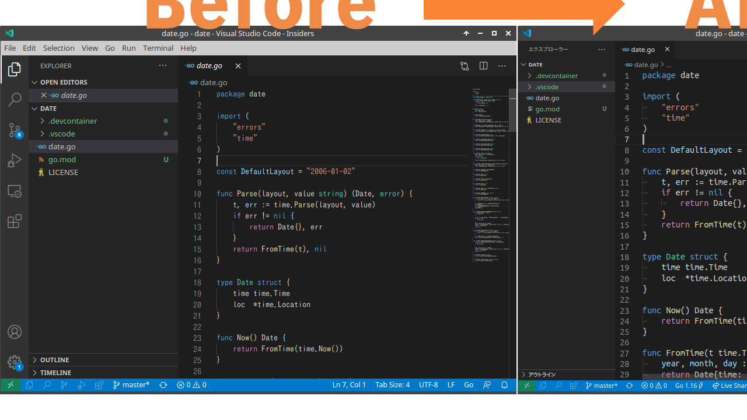Click feedback icon in left status bar
This screenshot has width=747, height=420.
click(487, 385)
